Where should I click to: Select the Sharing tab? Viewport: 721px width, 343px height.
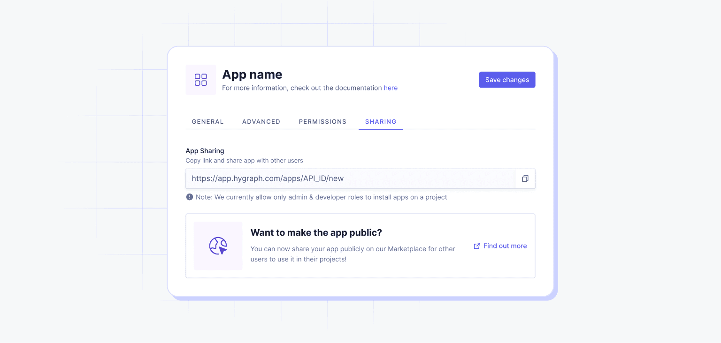click(381, 121)
